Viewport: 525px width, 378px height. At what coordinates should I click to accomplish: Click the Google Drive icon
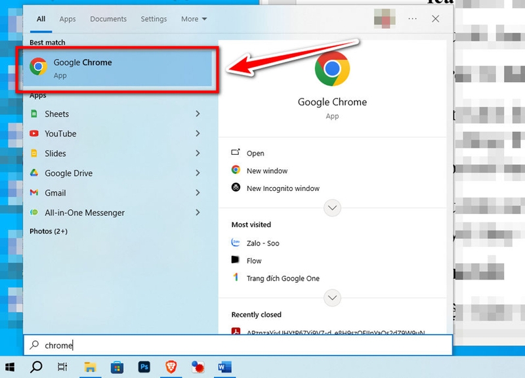coord(34,173)
